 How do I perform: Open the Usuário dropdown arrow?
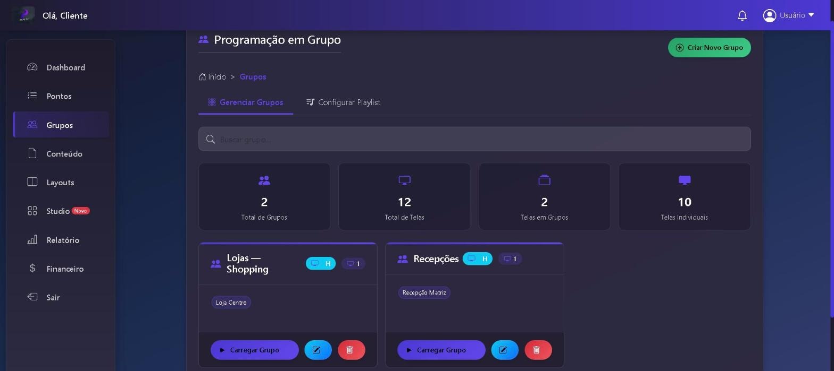(x=811, y=15)
